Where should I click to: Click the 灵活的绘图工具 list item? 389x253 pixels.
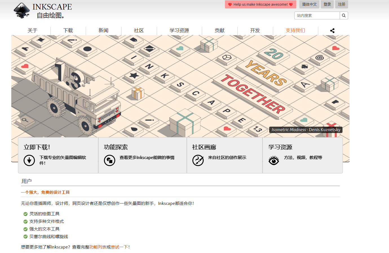click(44, 214)
